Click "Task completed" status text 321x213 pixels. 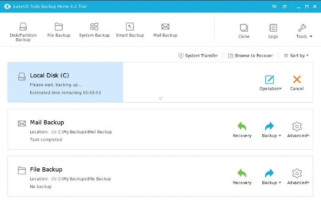coord(46,140)
